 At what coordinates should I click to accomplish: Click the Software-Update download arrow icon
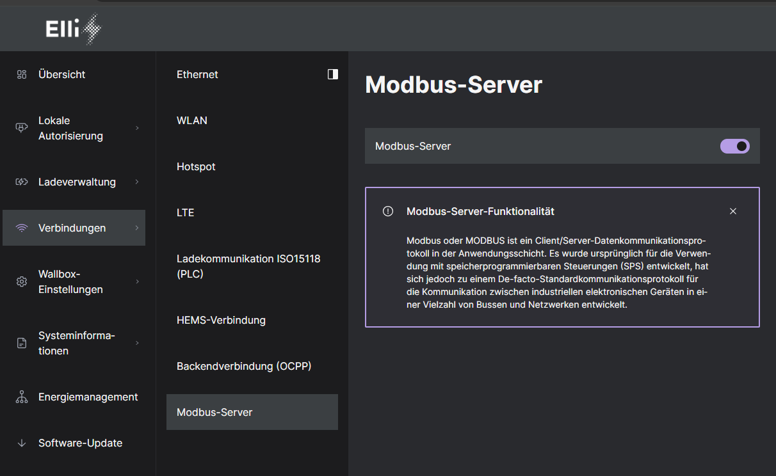point(22,443)
